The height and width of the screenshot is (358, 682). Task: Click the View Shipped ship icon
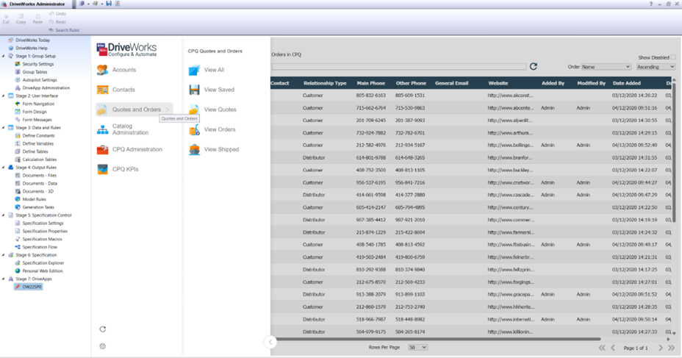[x=195, y=149]
